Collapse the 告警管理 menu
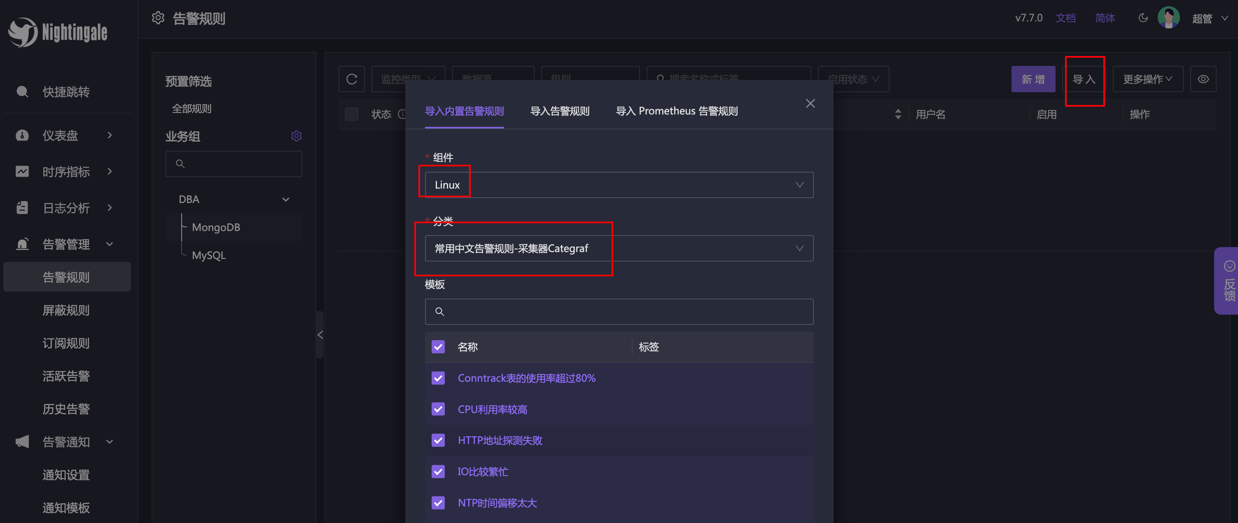The image size is (1238, 523). pyautogui.click(x=110, y=244)
